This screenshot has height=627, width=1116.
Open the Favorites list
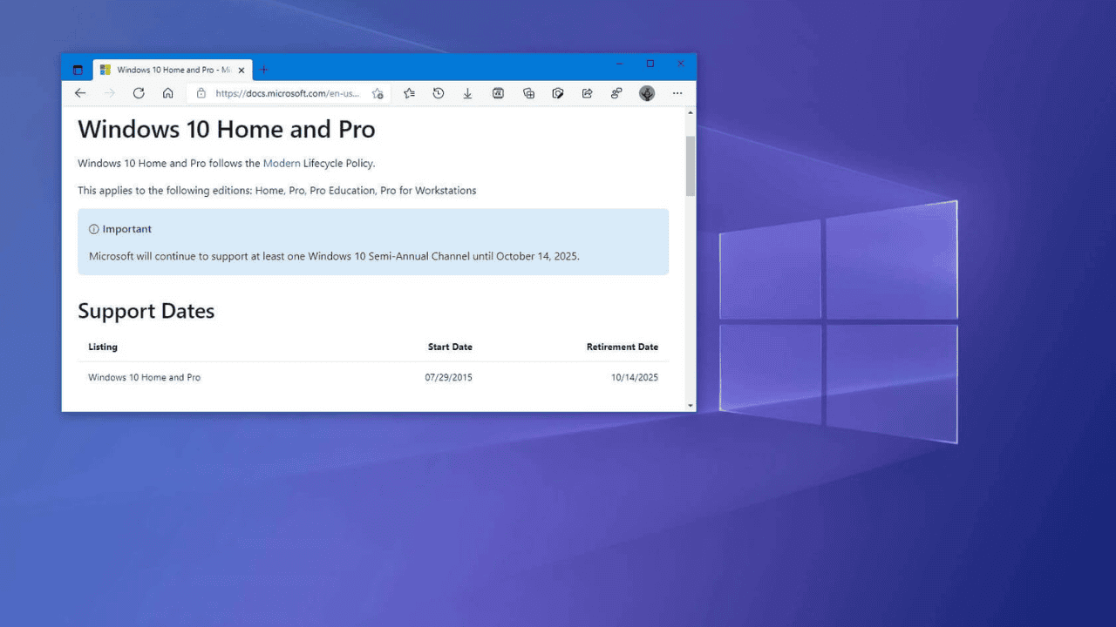click(x=409, y=93)
